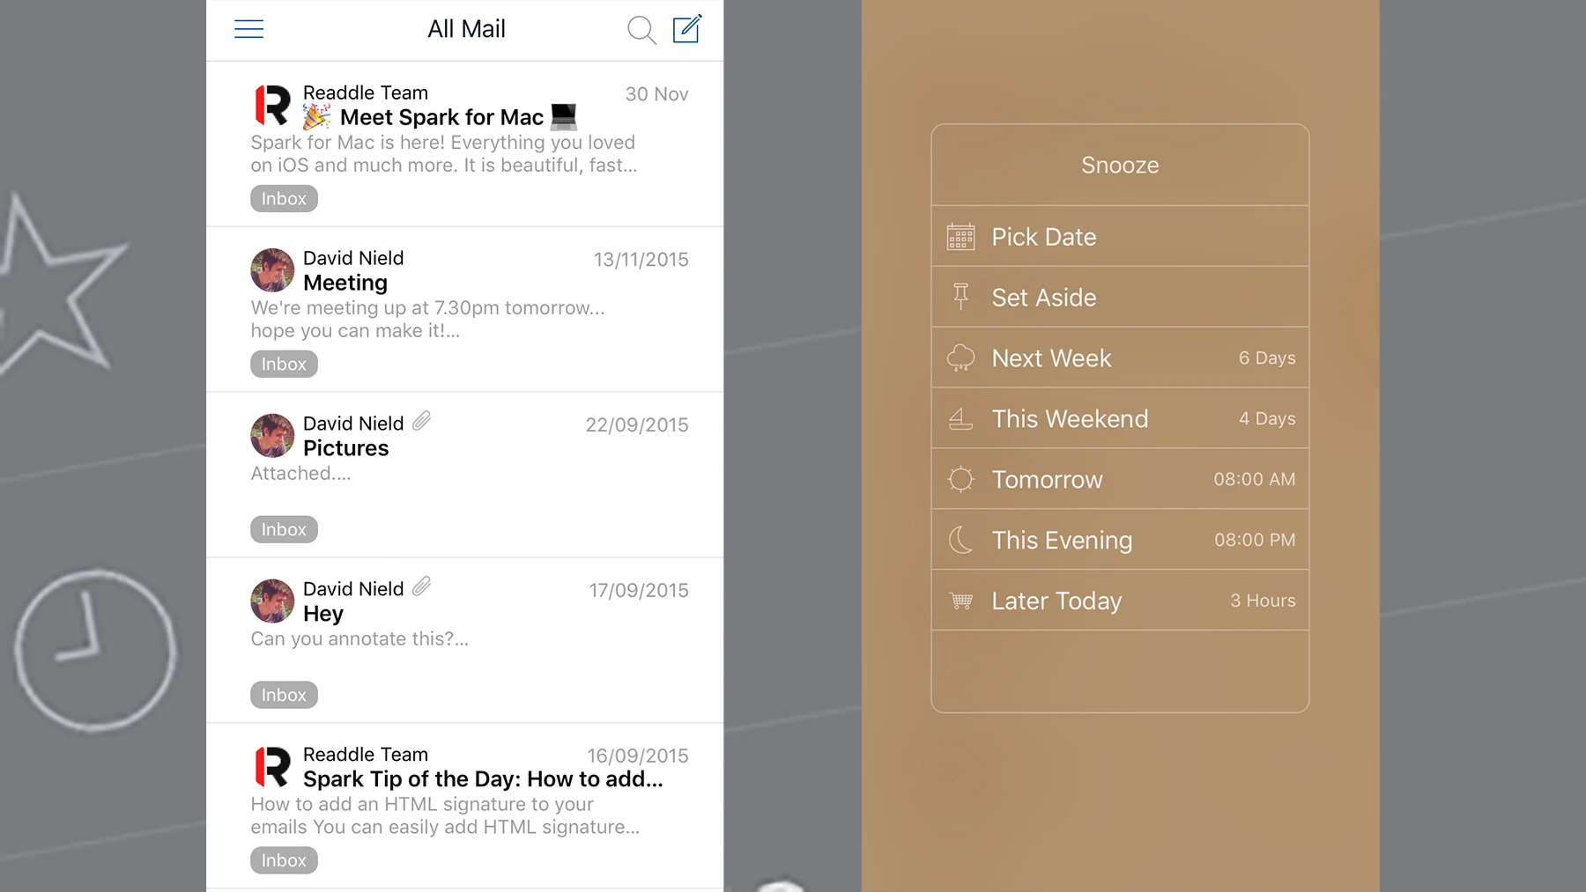
Task: Click Inbox tag on Pictures email
Action: [x=284, y=529]
